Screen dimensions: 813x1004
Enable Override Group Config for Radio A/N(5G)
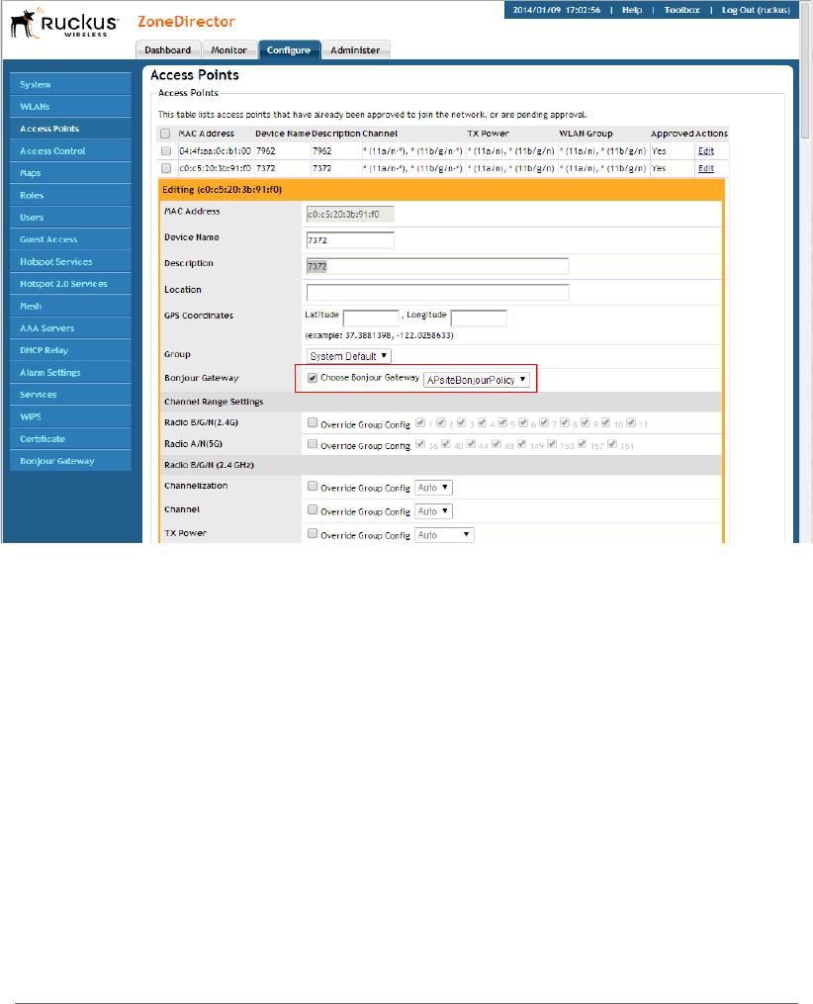pyautogui.click(x=313, y=444)
